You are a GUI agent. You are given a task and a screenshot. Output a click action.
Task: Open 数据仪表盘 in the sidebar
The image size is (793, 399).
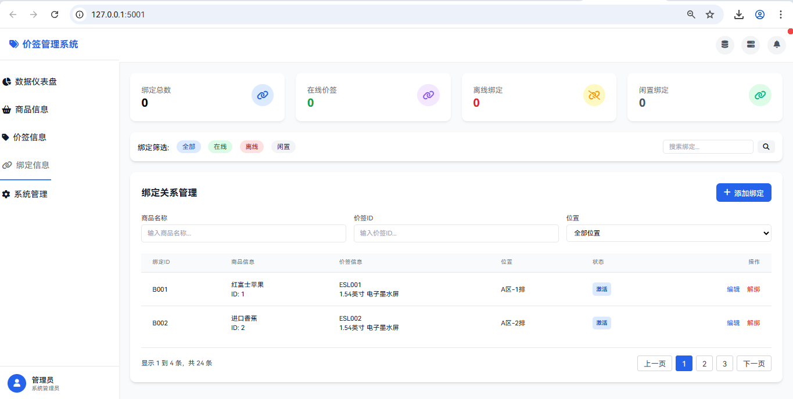point(29,82)
